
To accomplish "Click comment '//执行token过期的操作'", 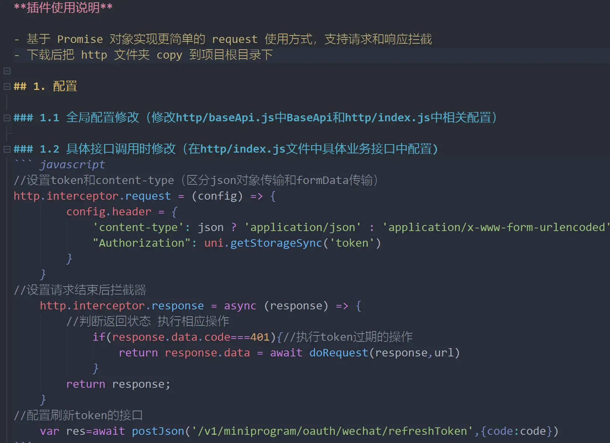I will click(x=348, y=337).
